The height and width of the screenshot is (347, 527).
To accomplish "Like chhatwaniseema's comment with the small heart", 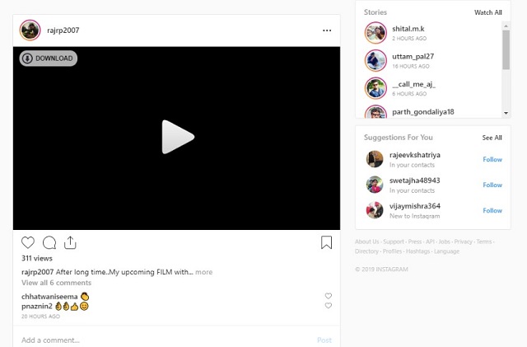I will point(329,296).
